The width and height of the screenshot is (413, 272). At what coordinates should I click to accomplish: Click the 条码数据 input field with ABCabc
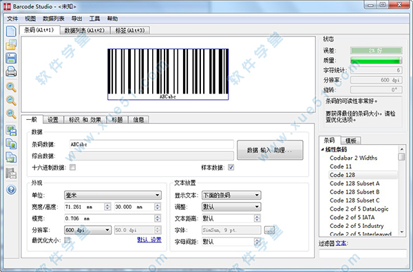click(151, 145)
